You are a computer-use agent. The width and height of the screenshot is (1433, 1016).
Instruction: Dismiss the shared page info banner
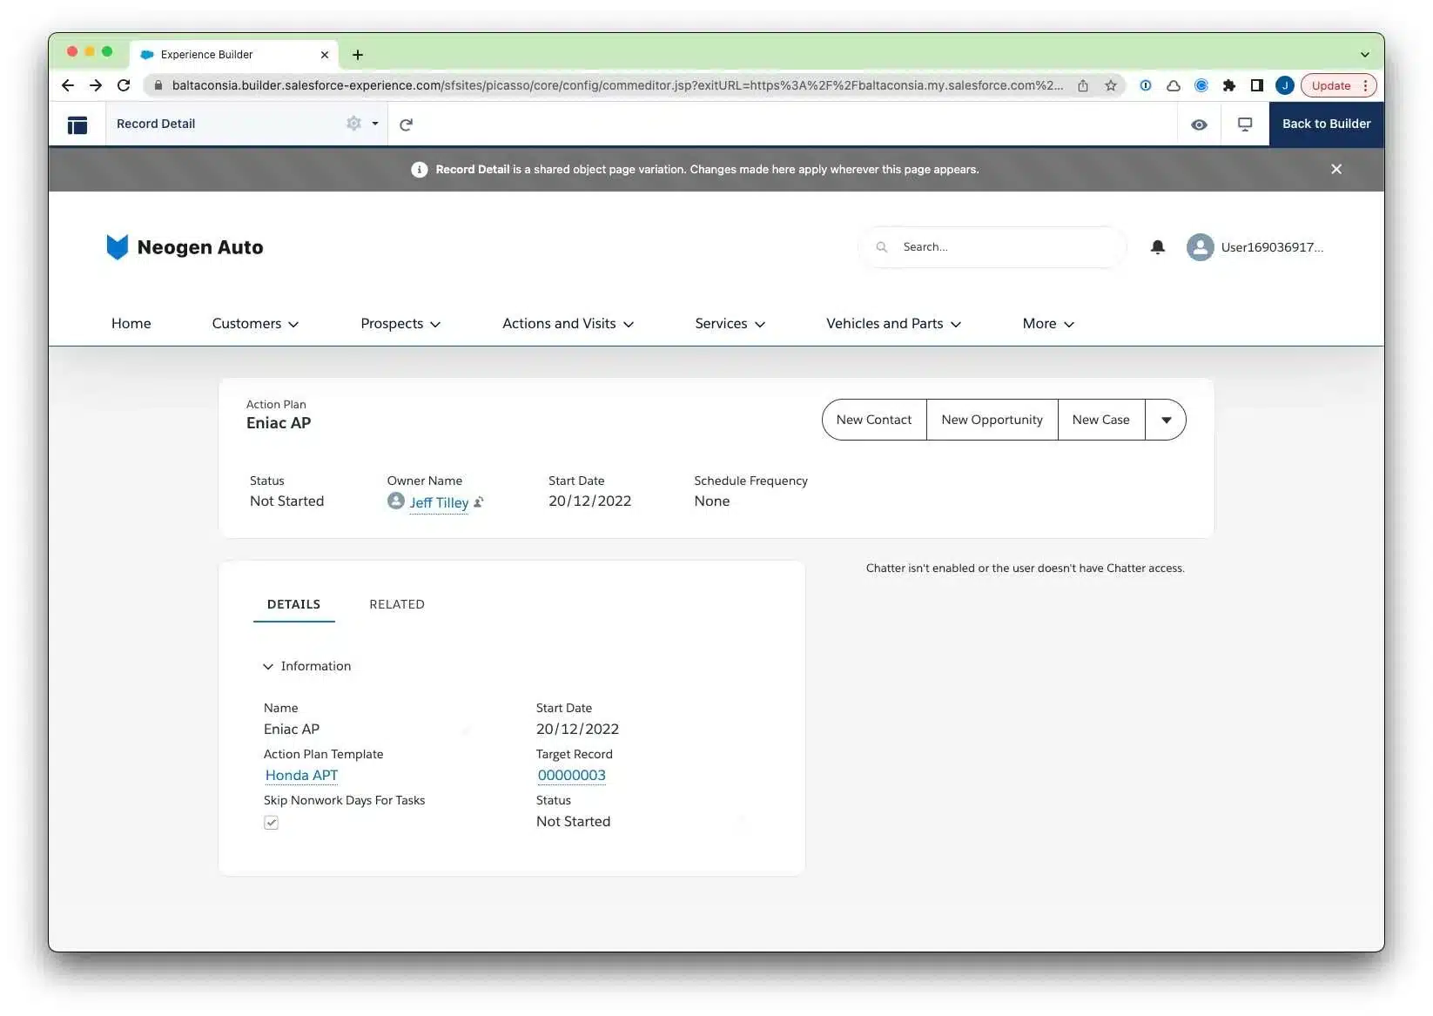coord(1335,169)
